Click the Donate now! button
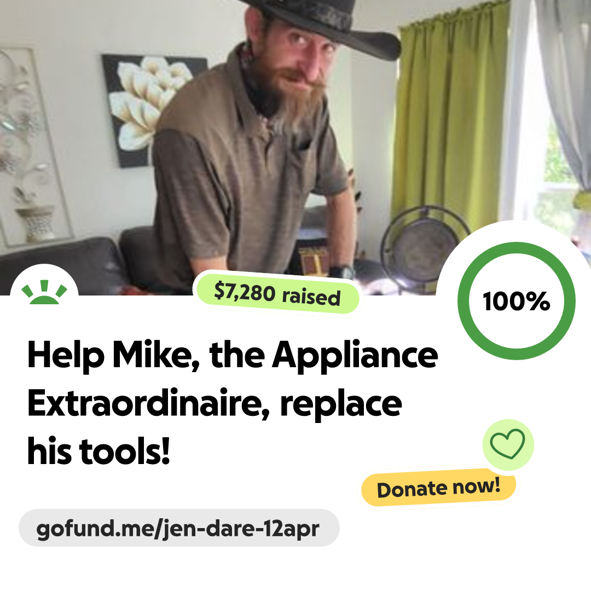Viewport: 591px width, 591px height. [x=438, y=488]
